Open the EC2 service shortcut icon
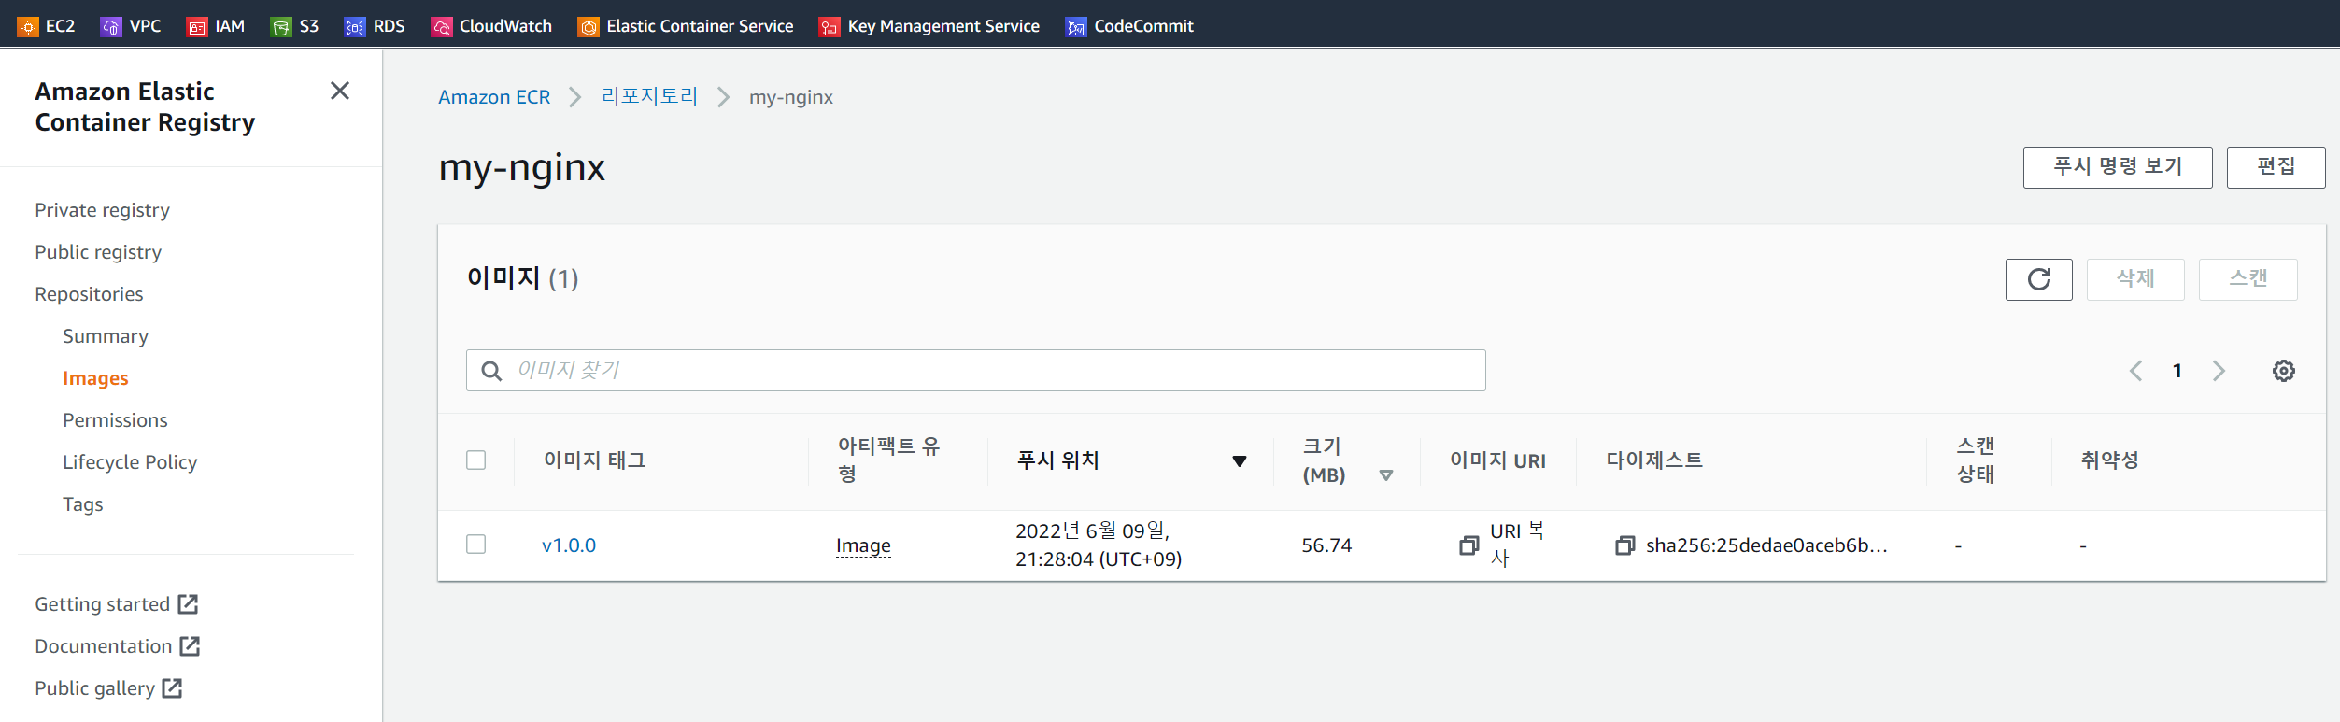 [x=28, y=27]
